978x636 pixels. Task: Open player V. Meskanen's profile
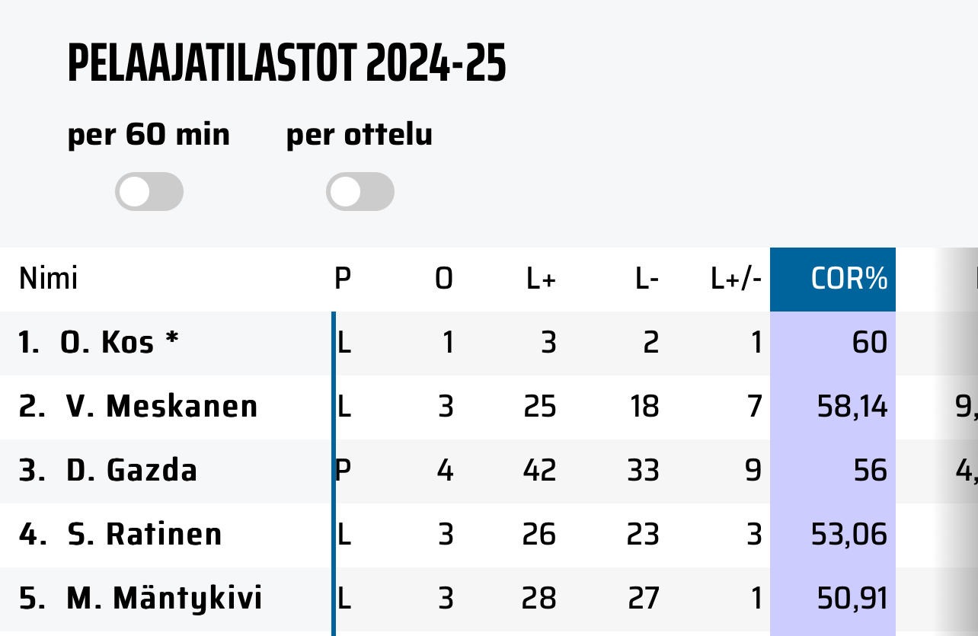coord(161,407)
